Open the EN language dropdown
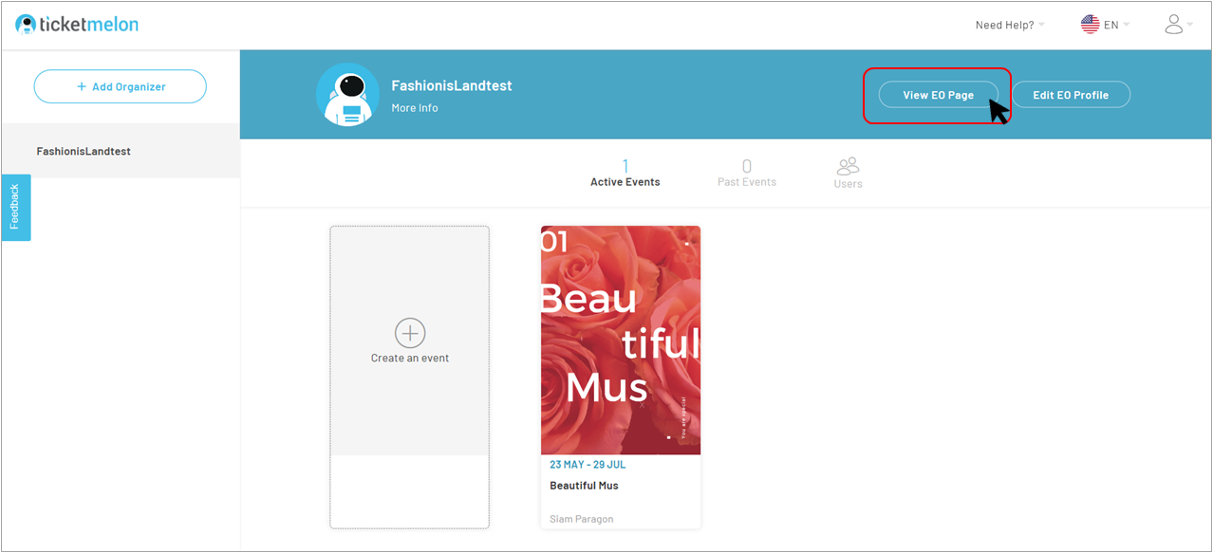The height and width of the screenshot is (553, 1213). (x=1116, y=25)
